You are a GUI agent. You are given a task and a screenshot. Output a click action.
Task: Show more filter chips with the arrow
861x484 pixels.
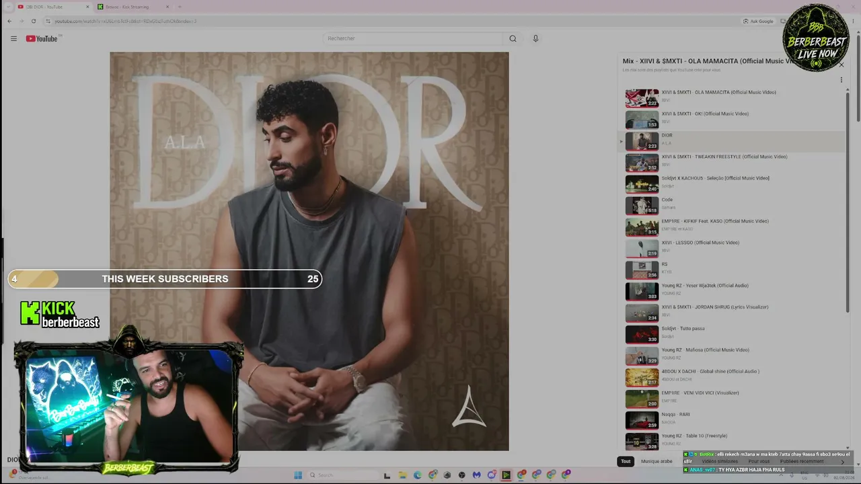pos(842,462)
